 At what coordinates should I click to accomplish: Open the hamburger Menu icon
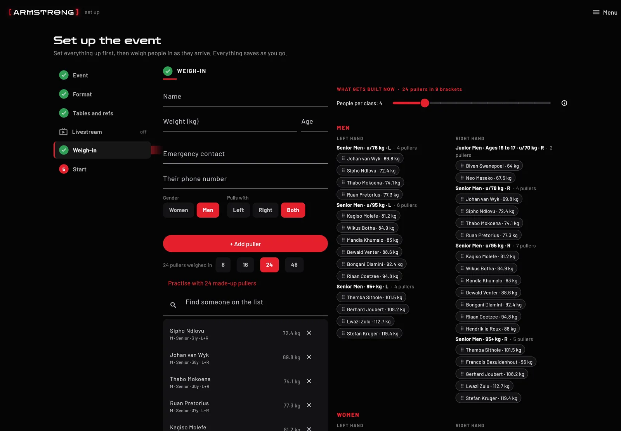tap(596, 12)
